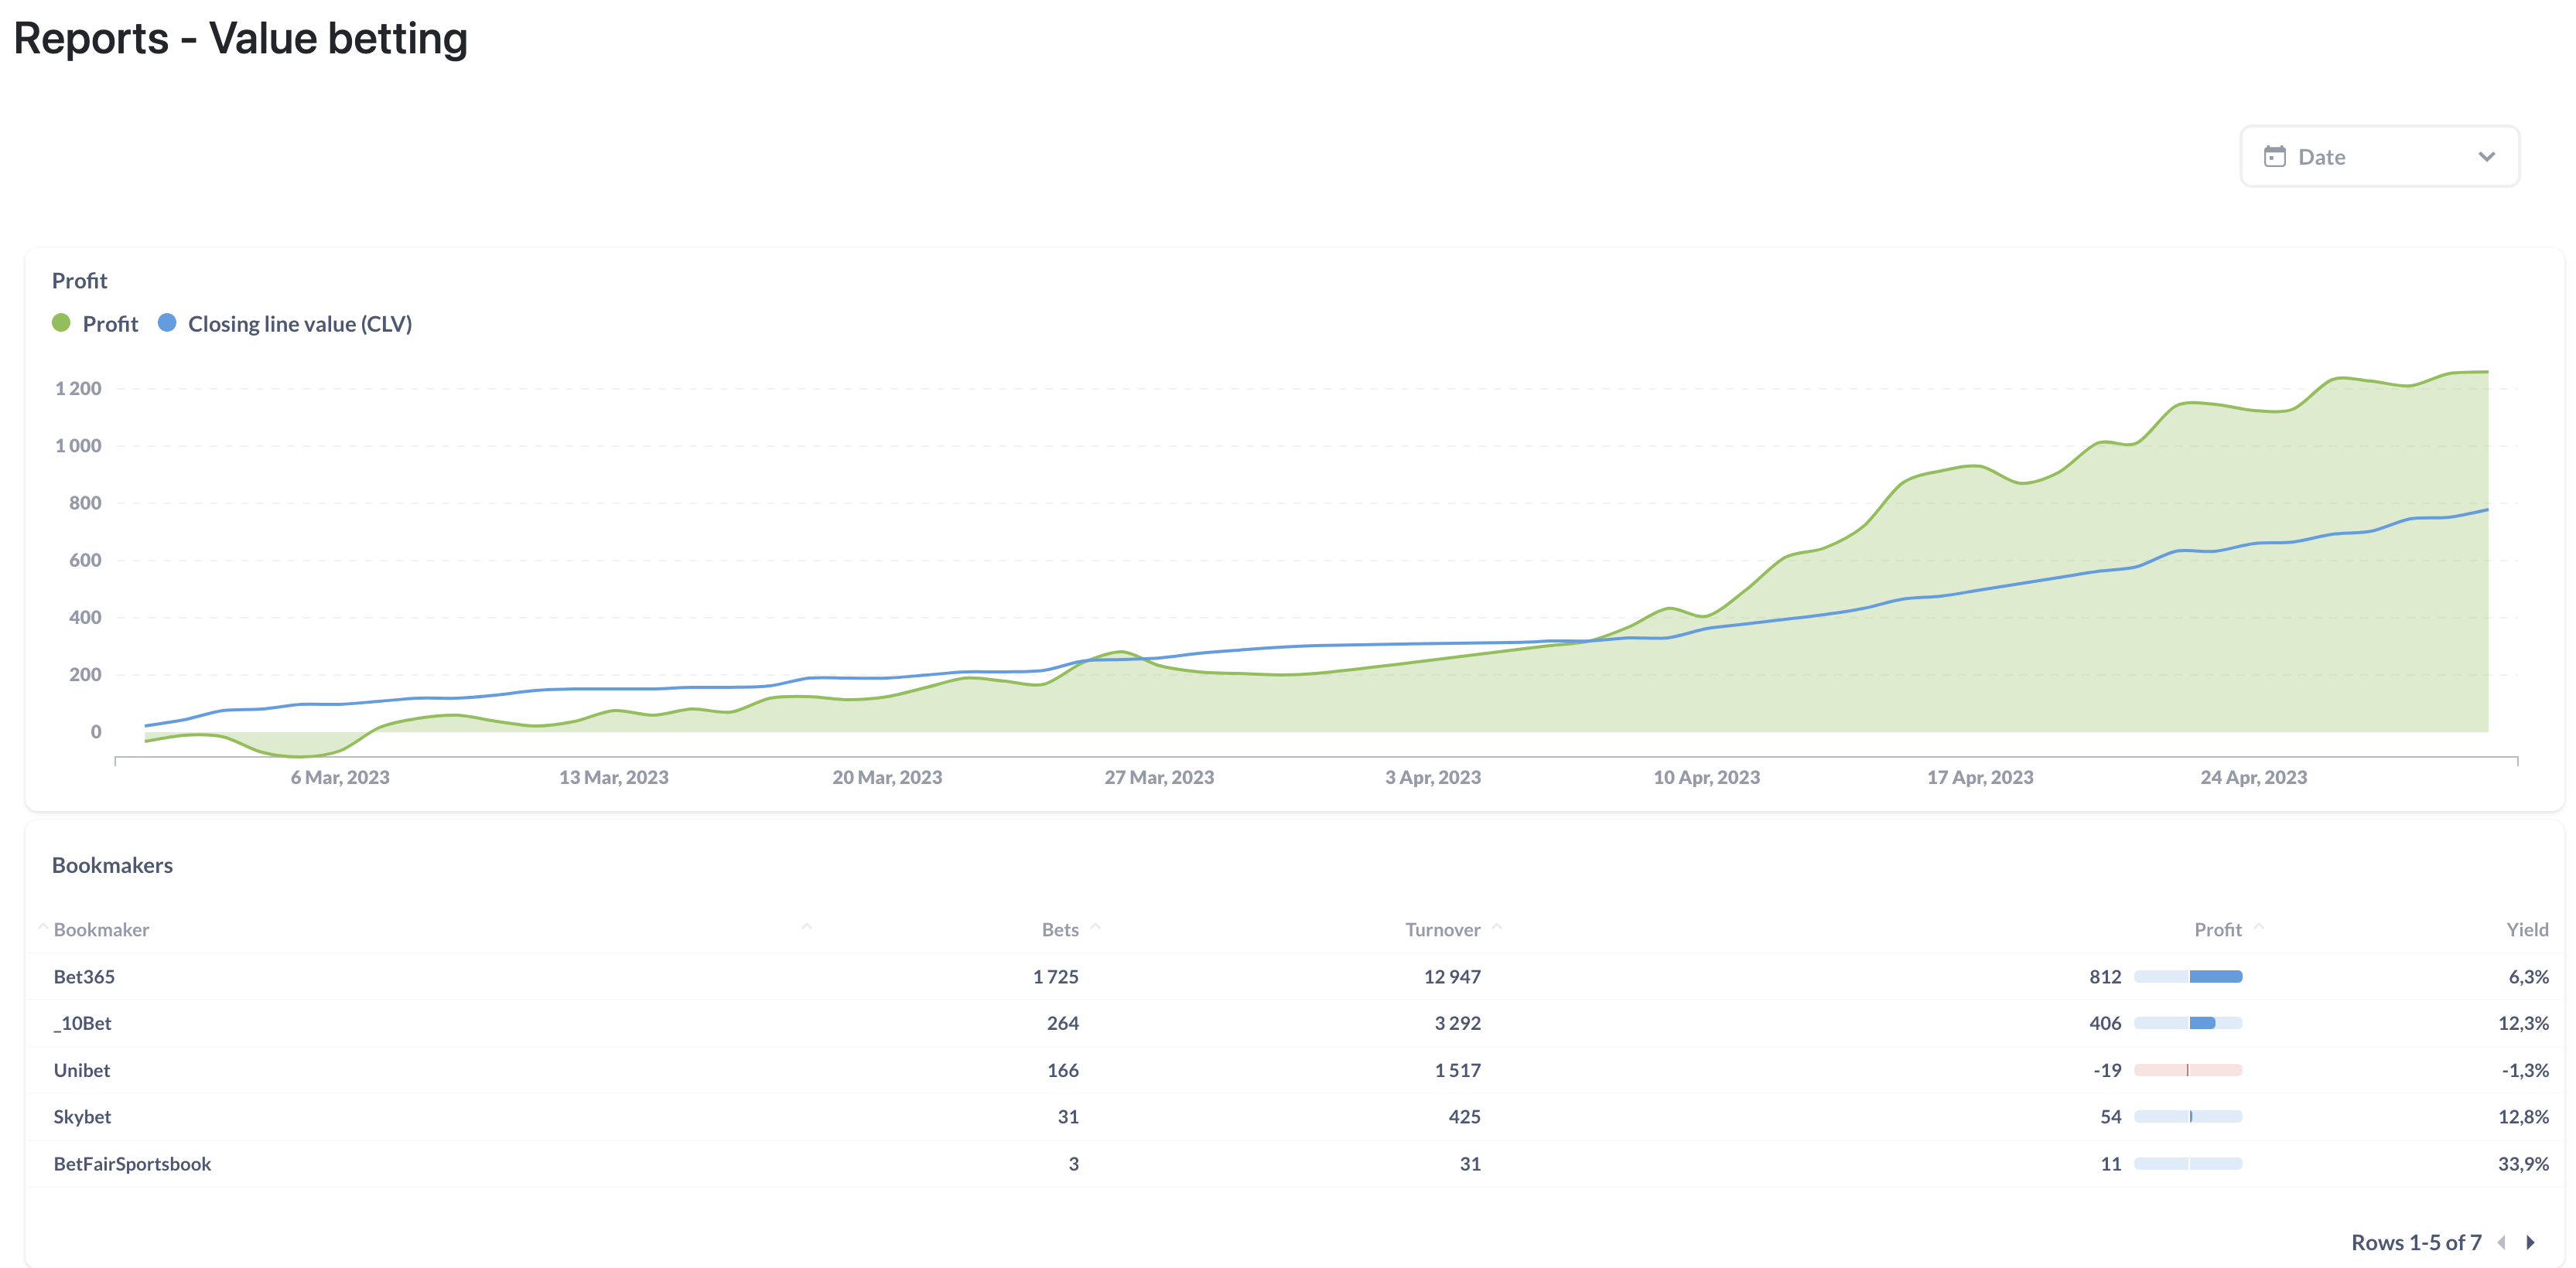
Task: Sort table by Bookmaker column header
Action: point(101,929)
